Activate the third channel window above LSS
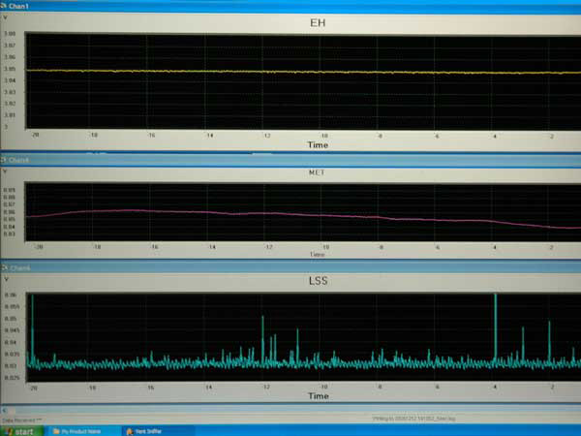The height and width of the screenshot is (436, 581). (290, 267)
